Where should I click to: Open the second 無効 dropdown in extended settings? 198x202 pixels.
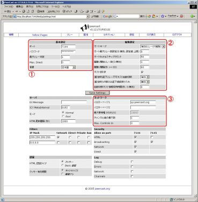[145, 82]
